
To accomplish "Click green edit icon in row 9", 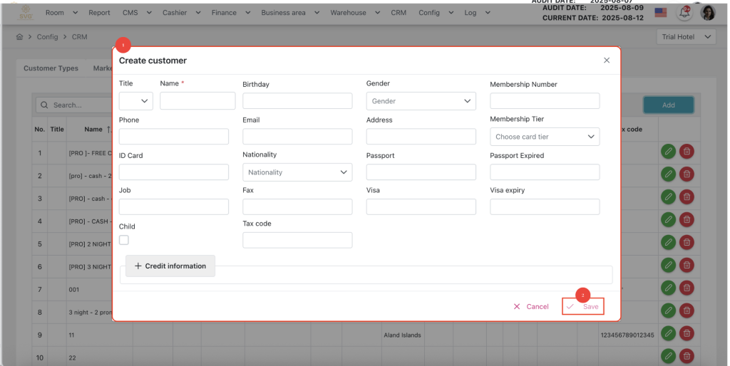I will (668, 333).
